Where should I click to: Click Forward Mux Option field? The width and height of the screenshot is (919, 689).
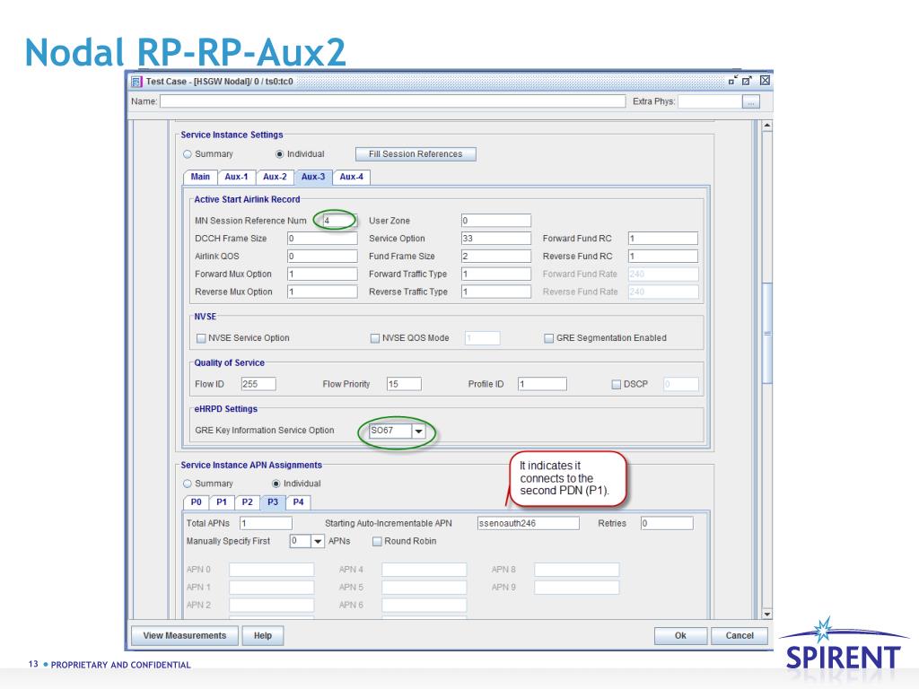click(x=322, y=275)
